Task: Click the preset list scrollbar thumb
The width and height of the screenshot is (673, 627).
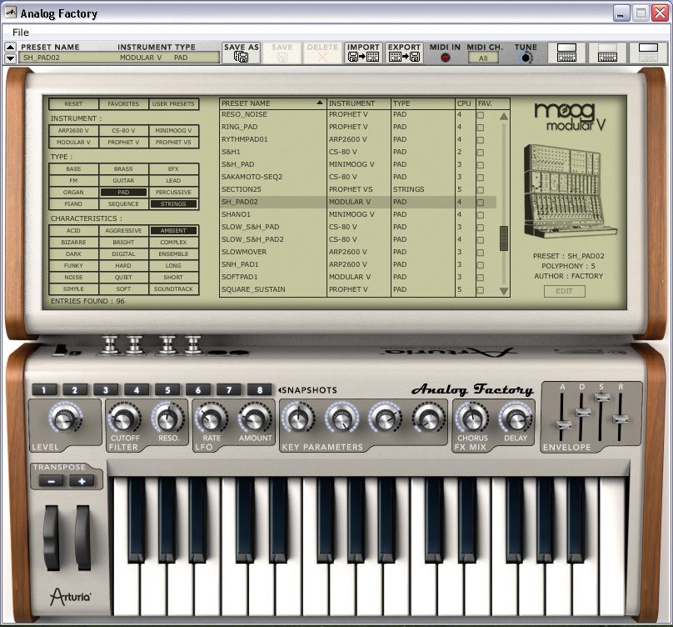Action: pos(504,238)
